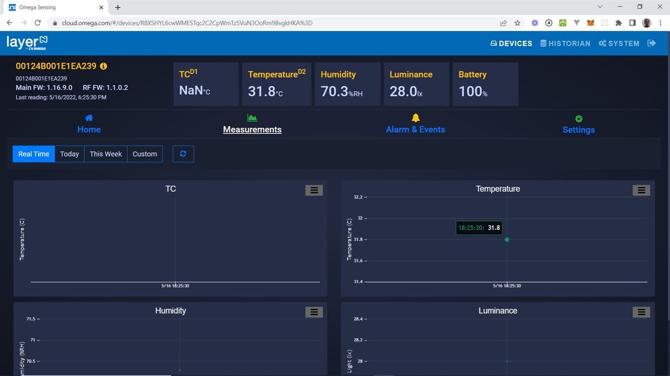670x376 pixels.
Task: Open the tab search chevron
Action: pyautogui.click(x=600, y=7)
